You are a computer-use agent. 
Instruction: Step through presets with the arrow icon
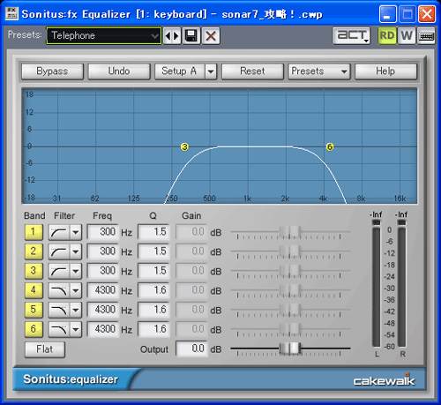172,36
